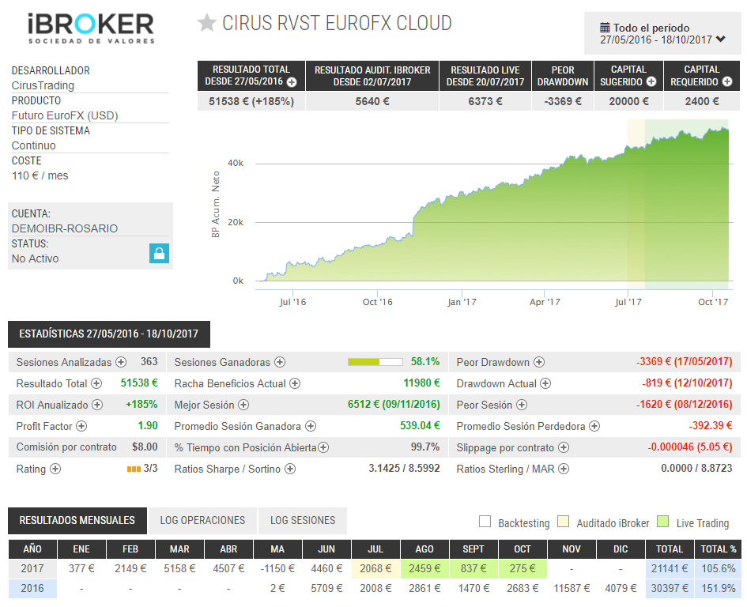
Task: Click the plus icon in Resultado Total header
Action: 292,82
